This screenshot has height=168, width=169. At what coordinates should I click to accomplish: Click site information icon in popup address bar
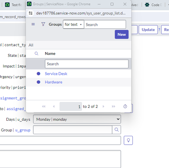pos(31,13)
